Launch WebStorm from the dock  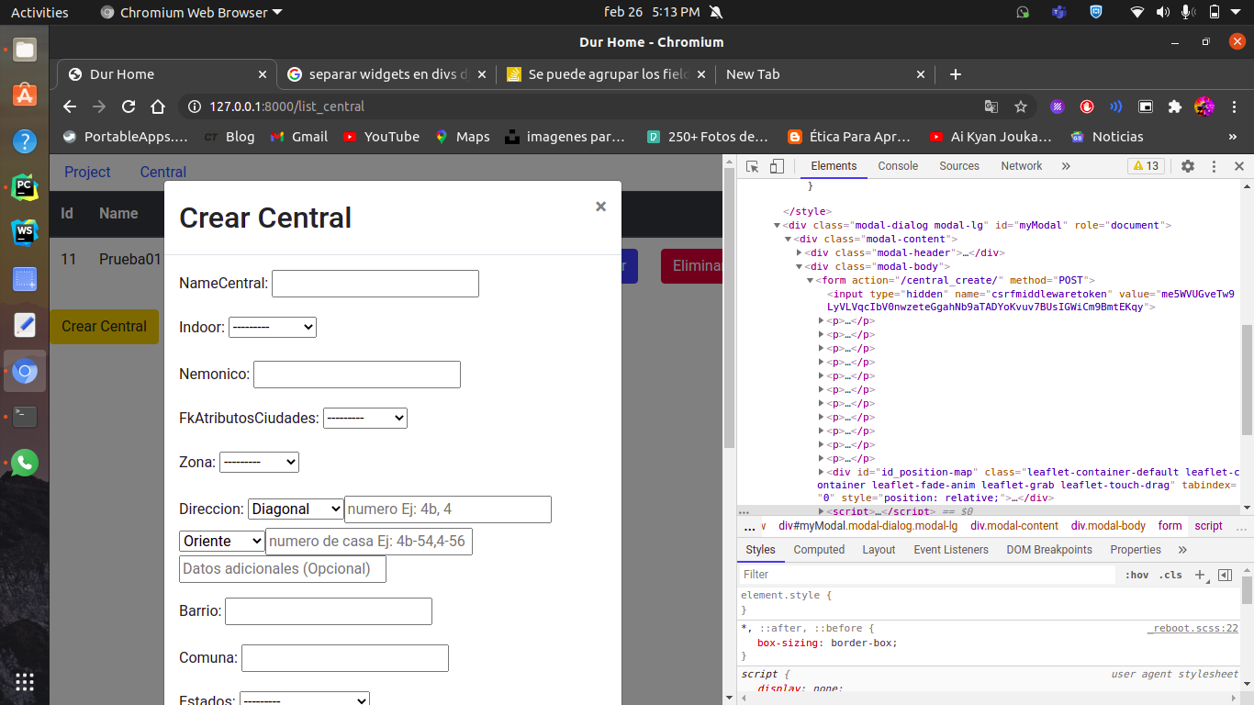(x=25, y=233)
